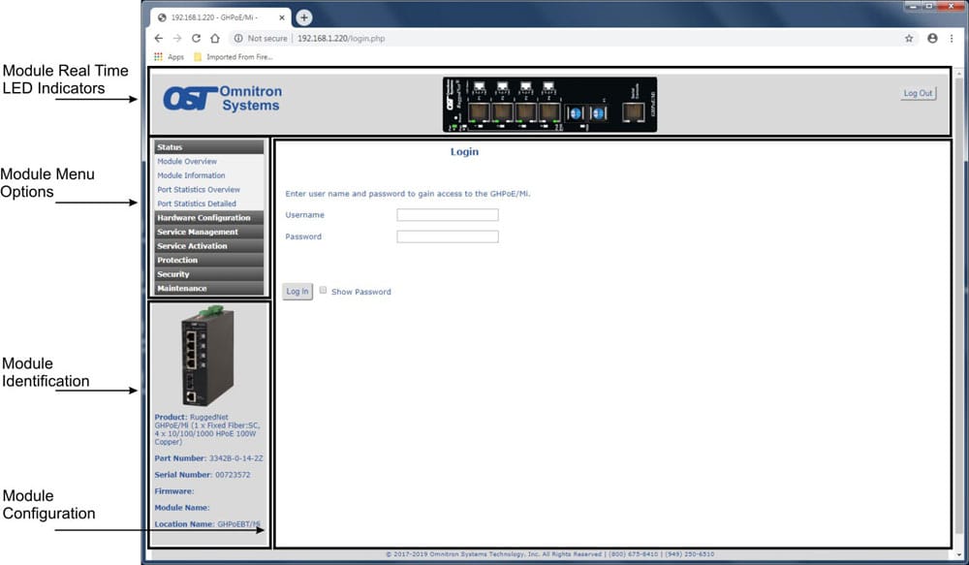
Task: Open the Module Overview page
Action: click(x=187, y=162)
